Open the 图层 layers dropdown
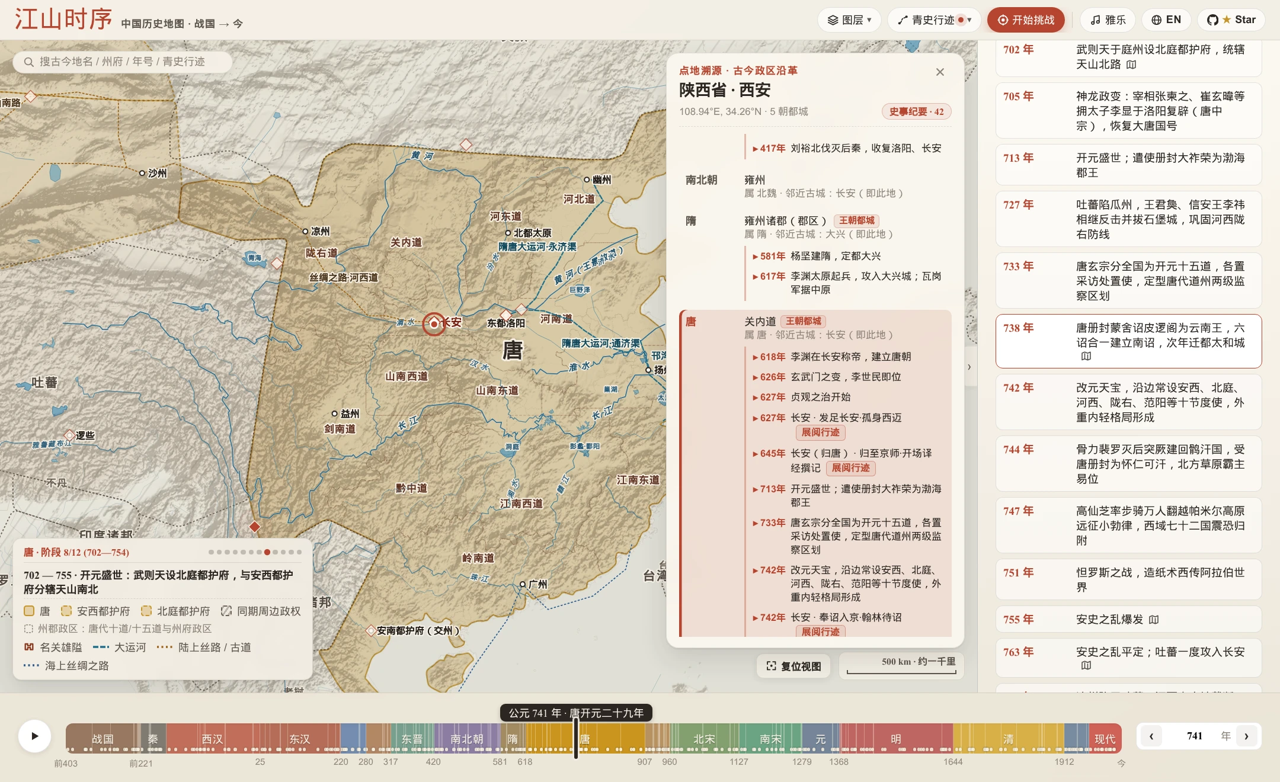 [x=849, y=20]
